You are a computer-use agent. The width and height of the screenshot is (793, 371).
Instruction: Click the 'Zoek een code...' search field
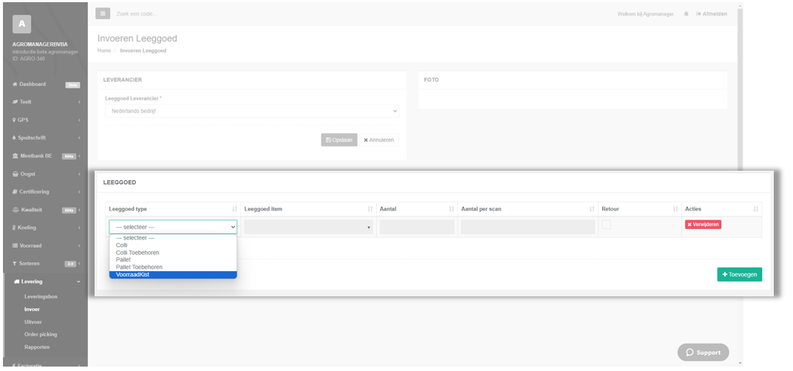(x=137, y=14)
